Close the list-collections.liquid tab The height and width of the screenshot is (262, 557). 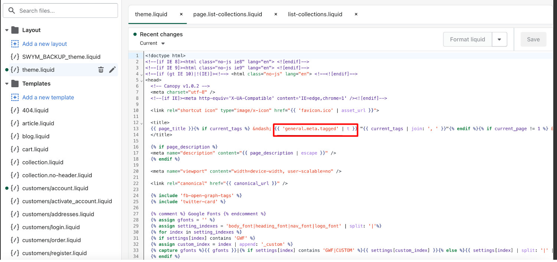coord(356,14)
